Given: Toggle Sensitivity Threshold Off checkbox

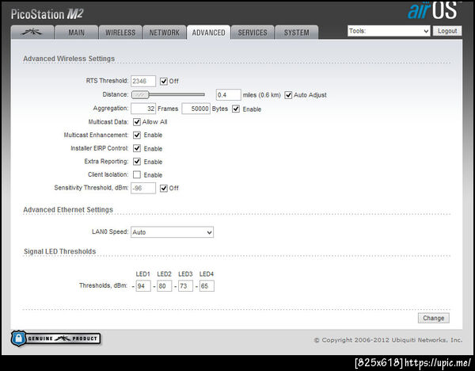Looking at the screenshot, I should tap(164, 188).
